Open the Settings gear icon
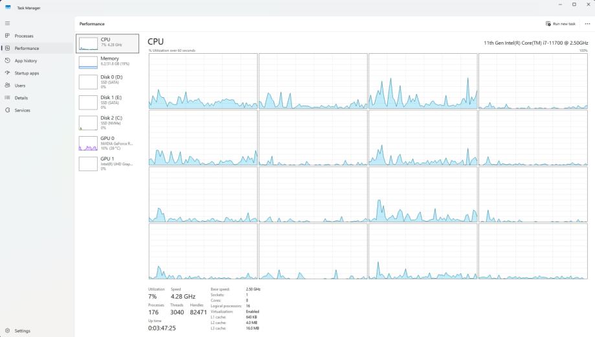This screenshot has width=595, height=337. [x=7, y=331]
